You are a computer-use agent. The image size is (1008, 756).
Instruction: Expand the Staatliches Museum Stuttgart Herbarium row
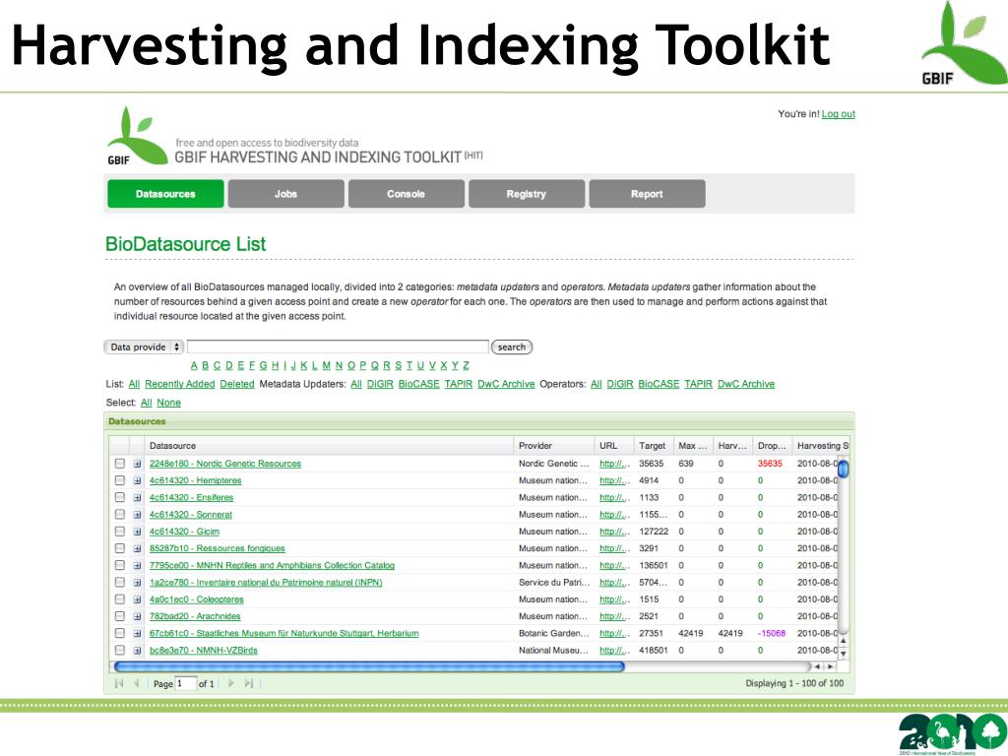tap(137, 633)
